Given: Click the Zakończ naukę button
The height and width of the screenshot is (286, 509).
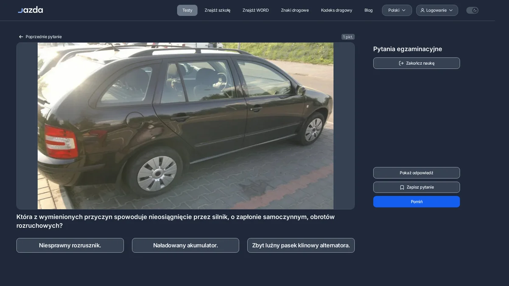Looking at the screenshot, I should coord(417,63).
